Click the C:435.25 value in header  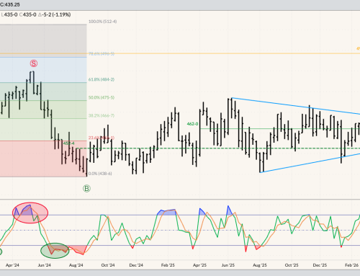(x=10, y=4)
